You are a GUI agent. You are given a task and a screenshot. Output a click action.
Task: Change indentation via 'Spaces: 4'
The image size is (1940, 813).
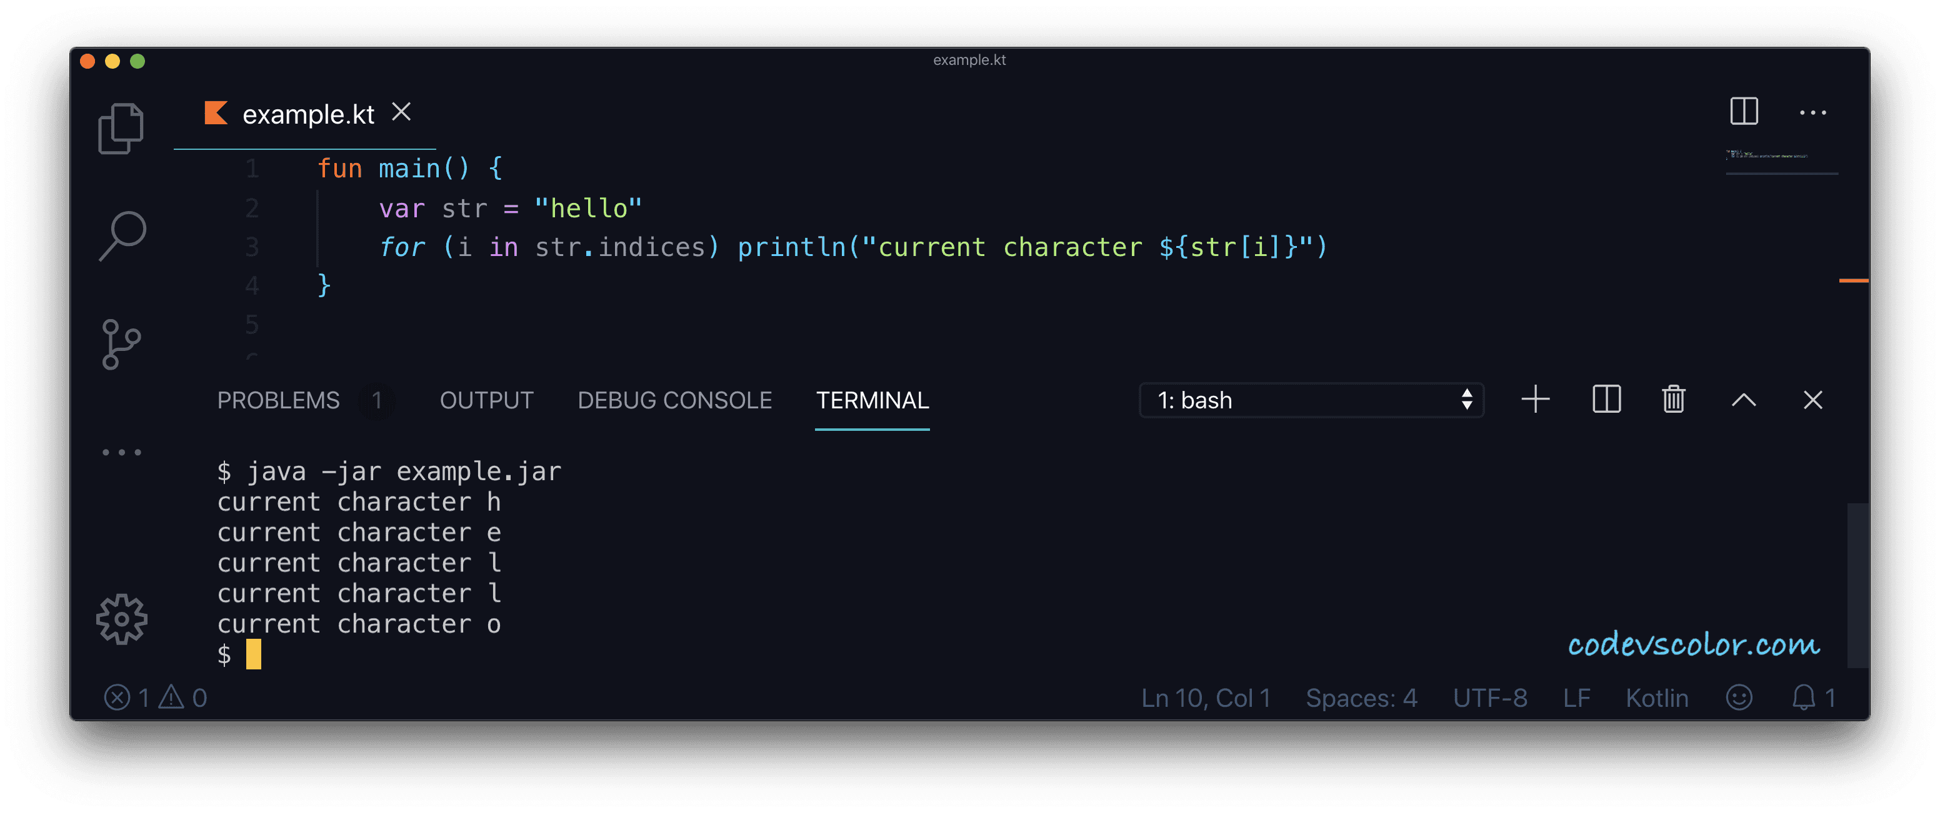click(1361, 698)
